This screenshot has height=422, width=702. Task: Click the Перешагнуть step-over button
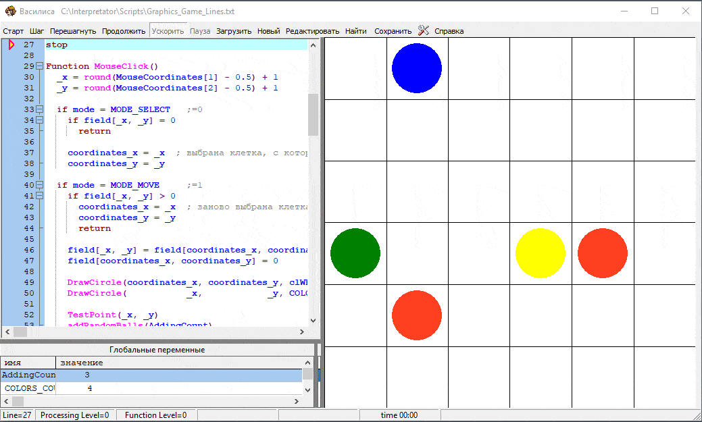73,31
